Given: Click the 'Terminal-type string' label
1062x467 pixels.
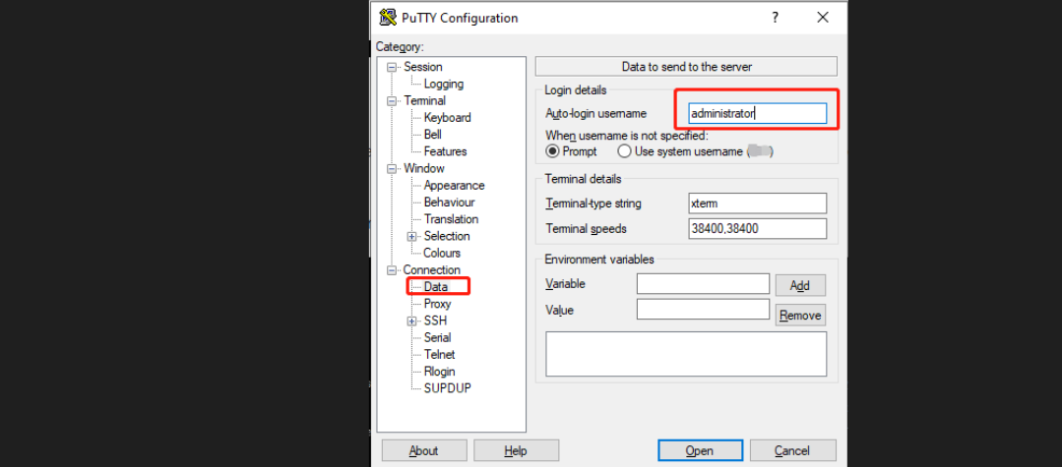Looking at the screenshot, I should [x=593, y=204].
